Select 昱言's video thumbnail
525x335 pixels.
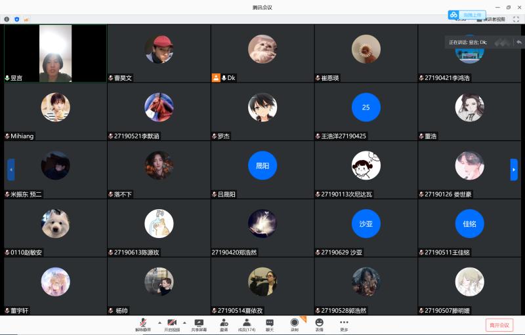pos(55,53)
